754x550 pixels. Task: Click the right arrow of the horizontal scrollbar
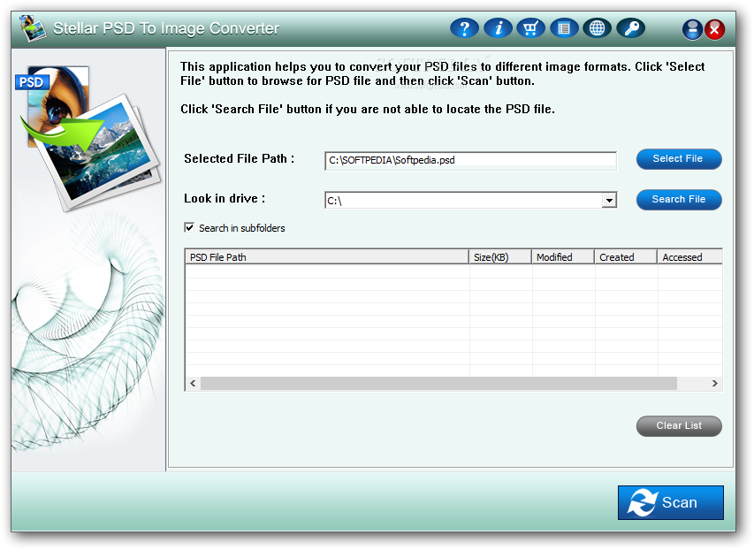714,384
